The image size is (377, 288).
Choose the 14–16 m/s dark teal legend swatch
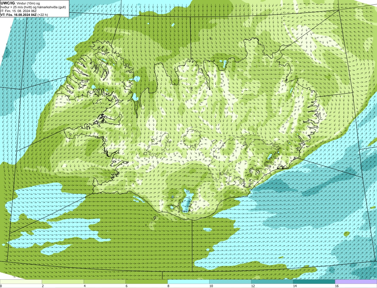(314, 282)
